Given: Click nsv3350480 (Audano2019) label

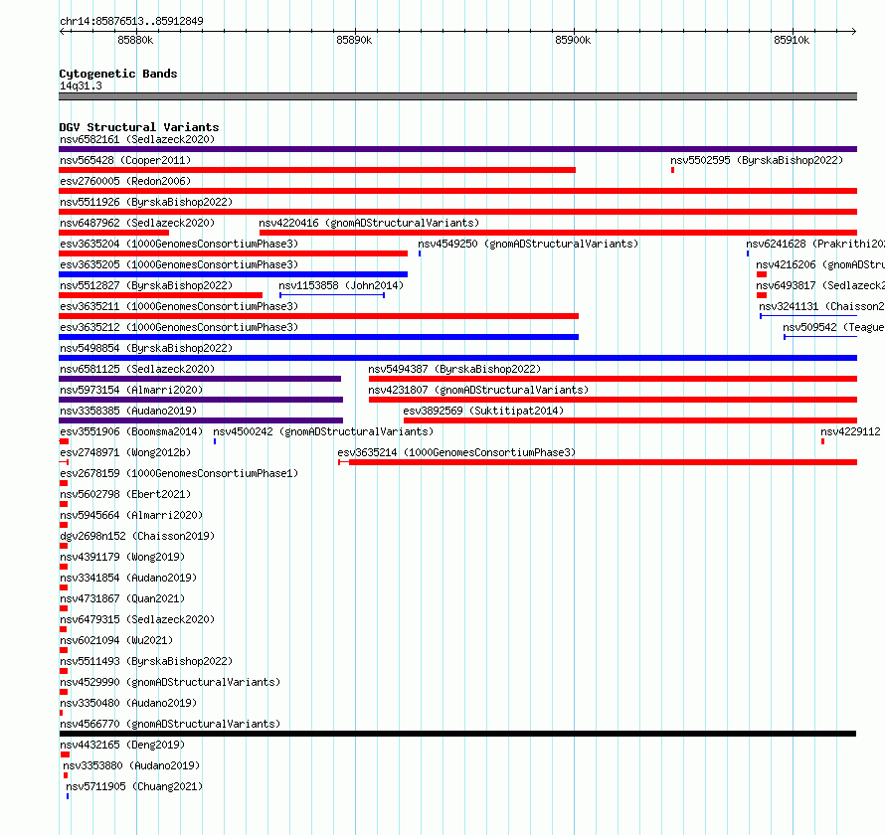Looking at the screenshot, I should (128, 703).
